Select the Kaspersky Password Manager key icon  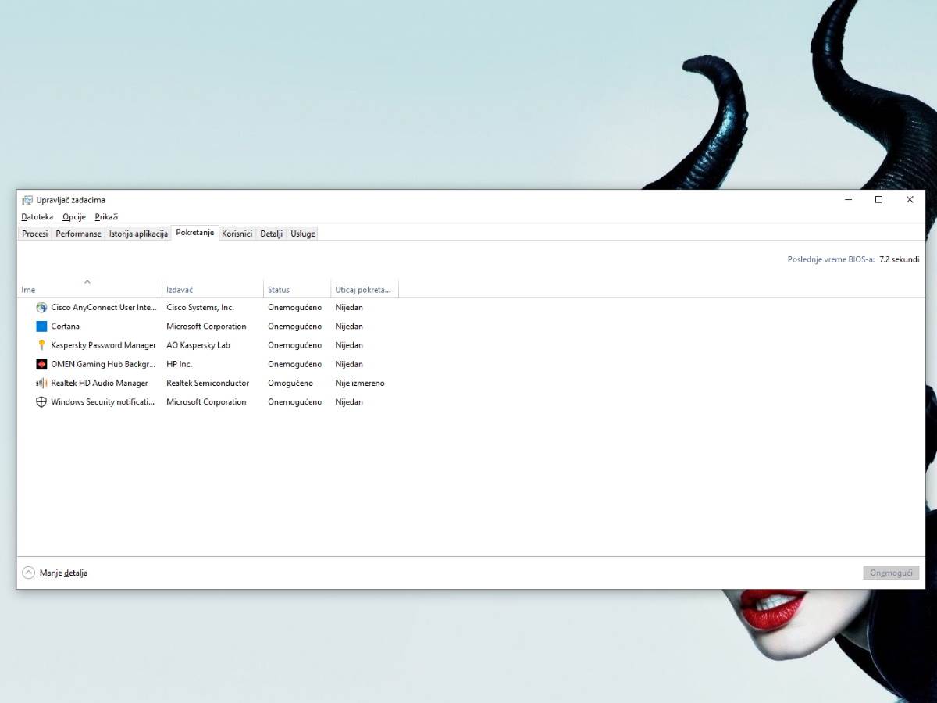[x=41, y=344]
